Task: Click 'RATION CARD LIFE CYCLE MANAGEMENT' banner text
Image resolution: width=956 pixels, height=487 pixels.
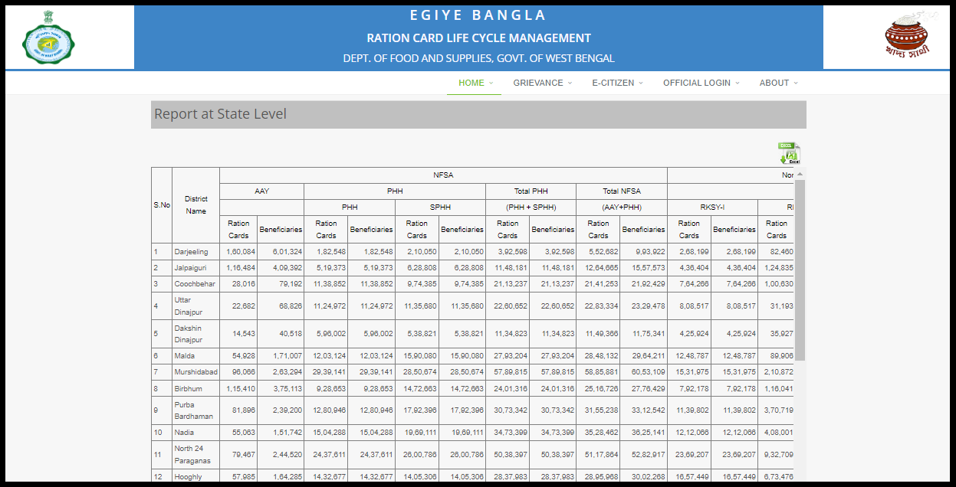Action: point(478,38)
